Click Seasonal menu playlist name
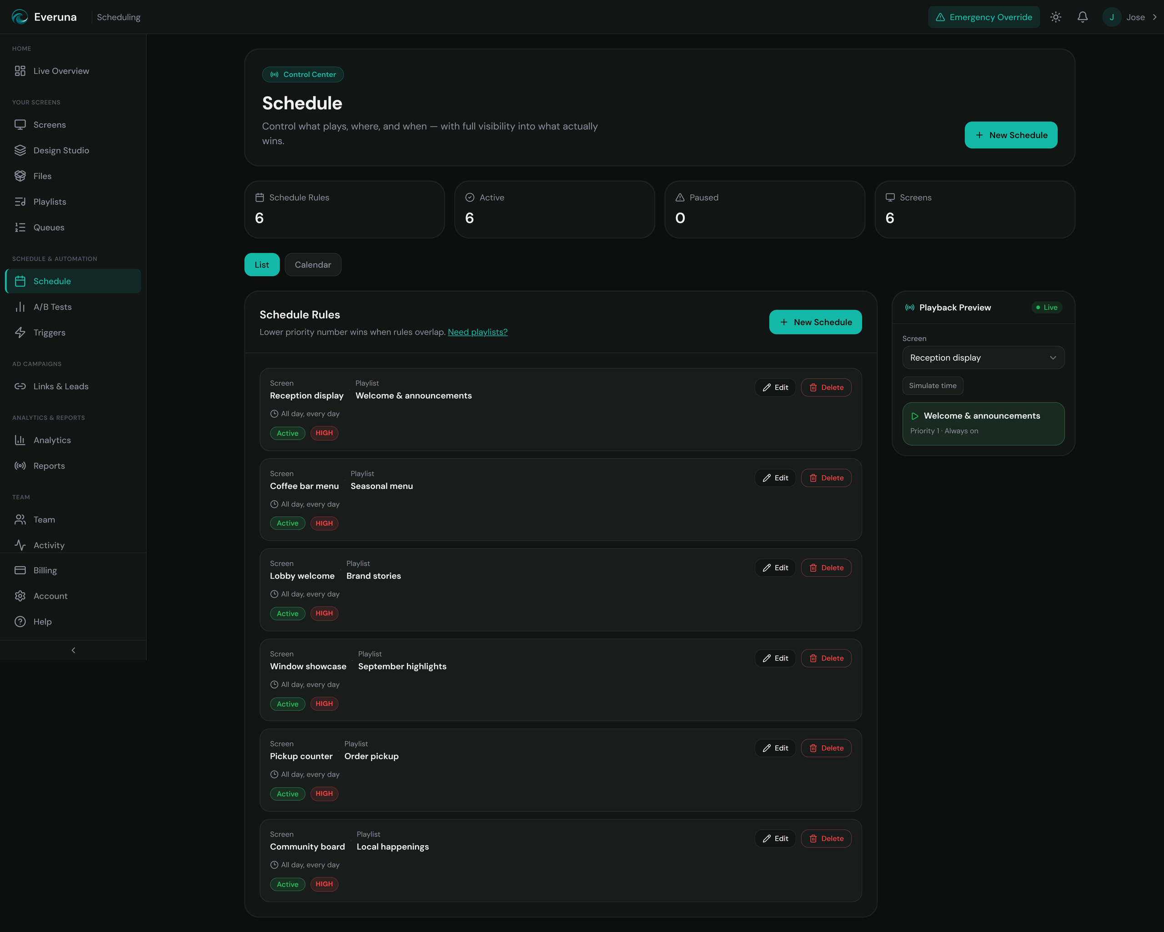The height and width of the screenshot is (932, 1164). [x=381, y=486]
